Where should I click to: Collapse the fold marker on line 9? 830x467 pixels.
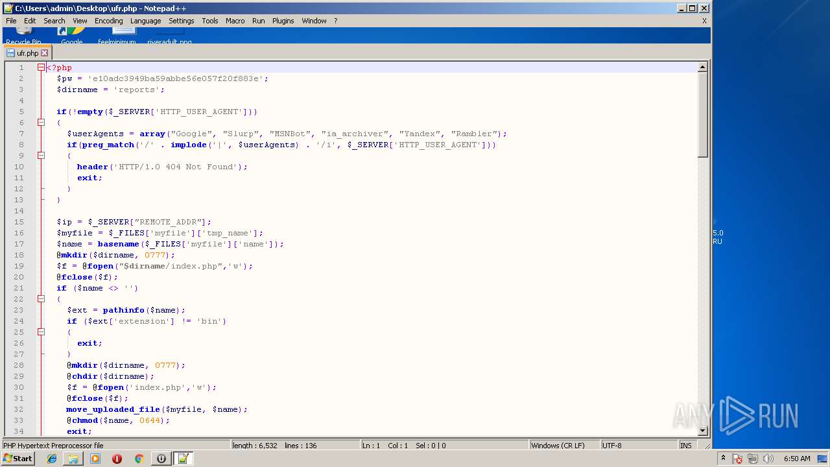(x=41, y=156)
